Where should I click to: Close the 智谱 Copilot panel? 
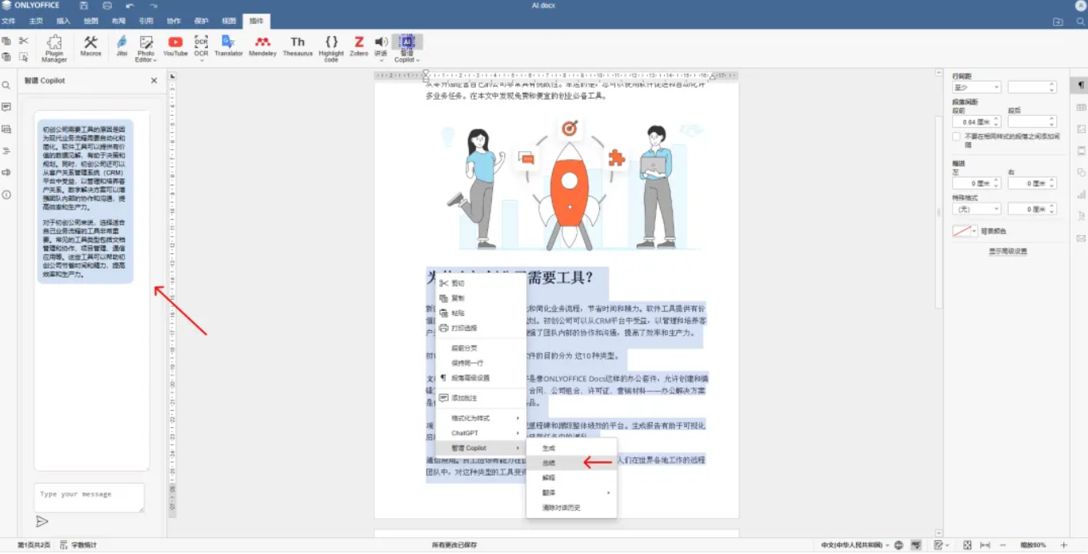tap(154, 81)
